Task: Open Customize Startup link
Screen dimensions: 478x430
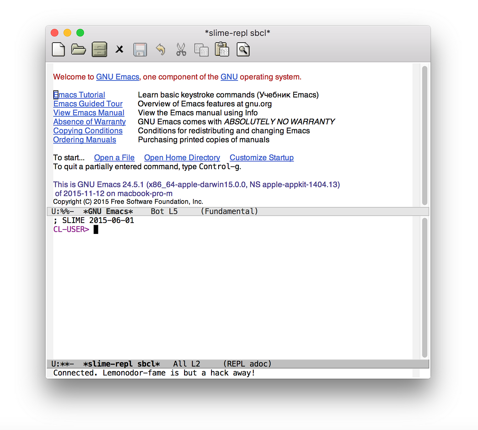Action: (x=262, y=158)
